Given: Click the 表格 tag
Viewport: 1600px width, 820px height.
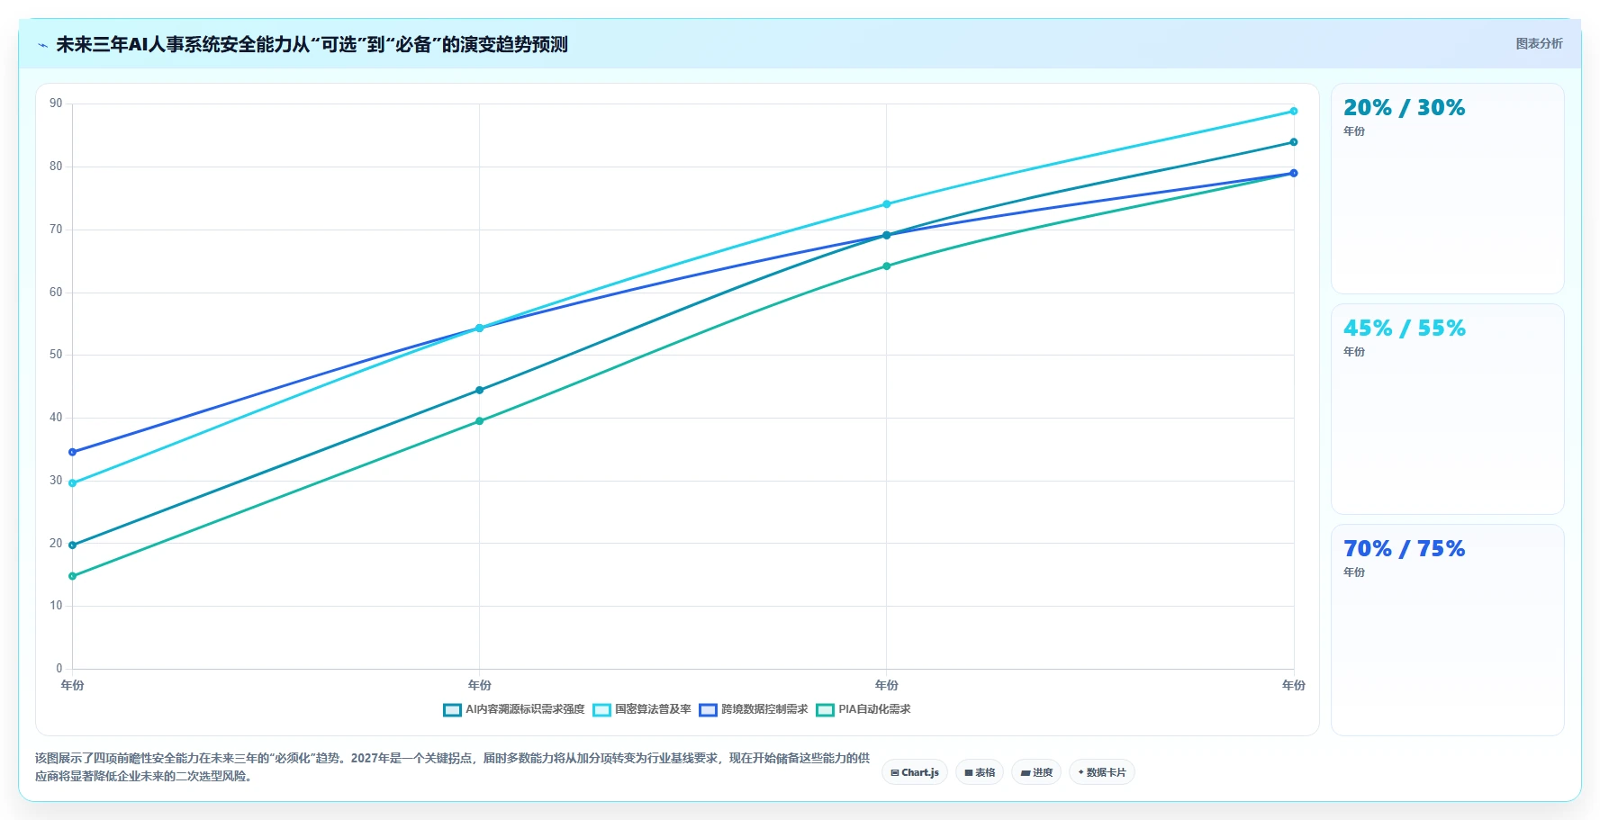Looking at the screenshot, I should coord(980,772).
